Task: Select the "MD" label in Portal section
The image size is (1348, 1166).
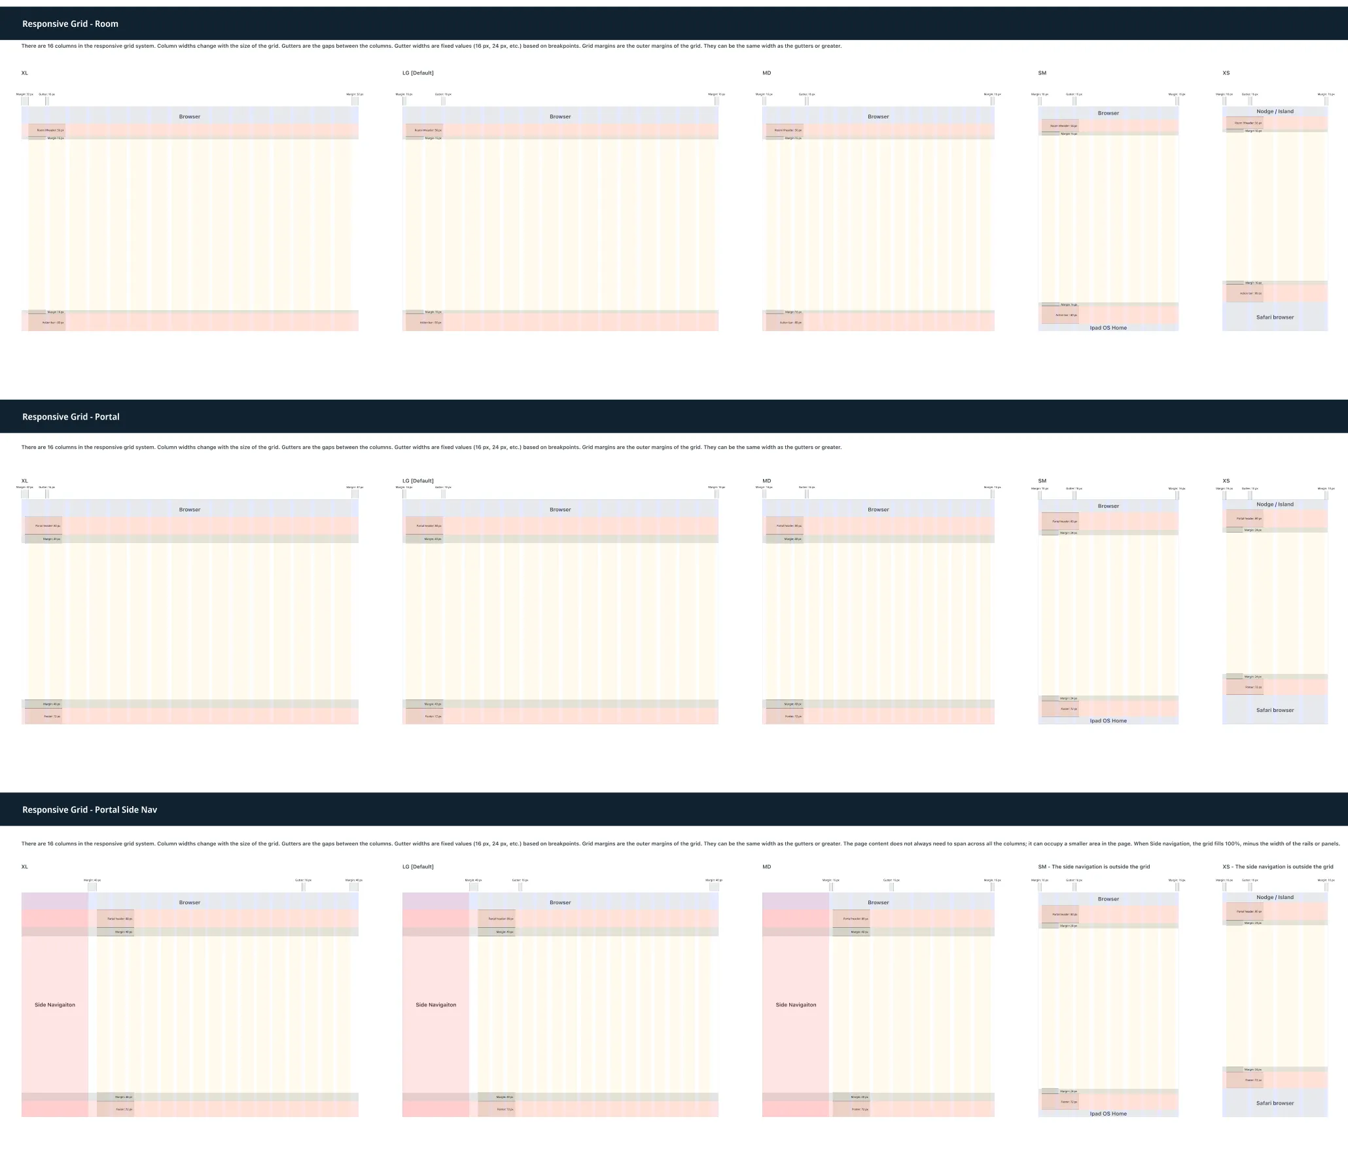Action: point(766,481)
